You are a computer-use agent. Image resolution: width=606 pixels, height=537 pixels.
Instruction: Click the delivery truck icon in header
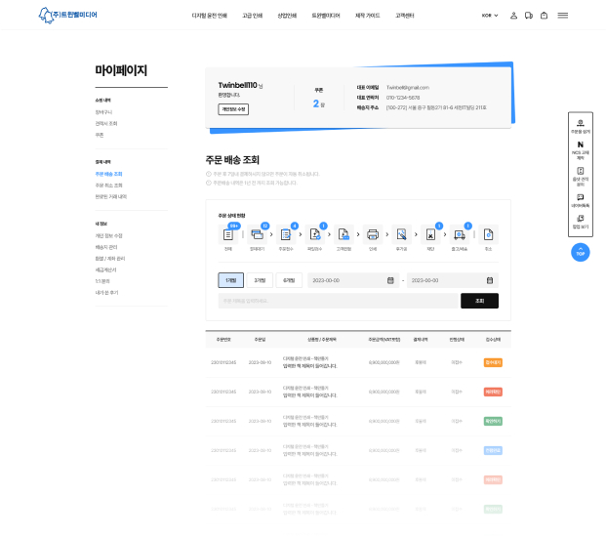(528, 16)
